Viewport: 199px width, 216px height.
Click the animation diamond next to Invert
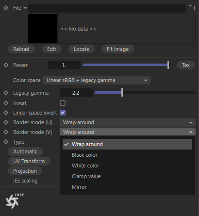click(6, 103)
